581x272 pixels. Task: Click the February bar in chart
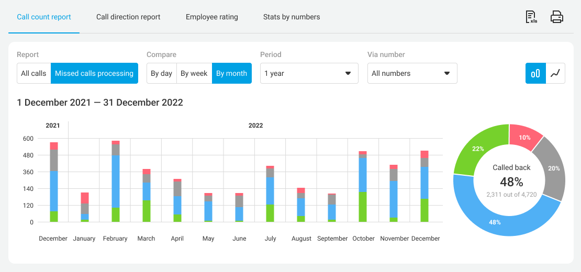[x=115, y=183]
